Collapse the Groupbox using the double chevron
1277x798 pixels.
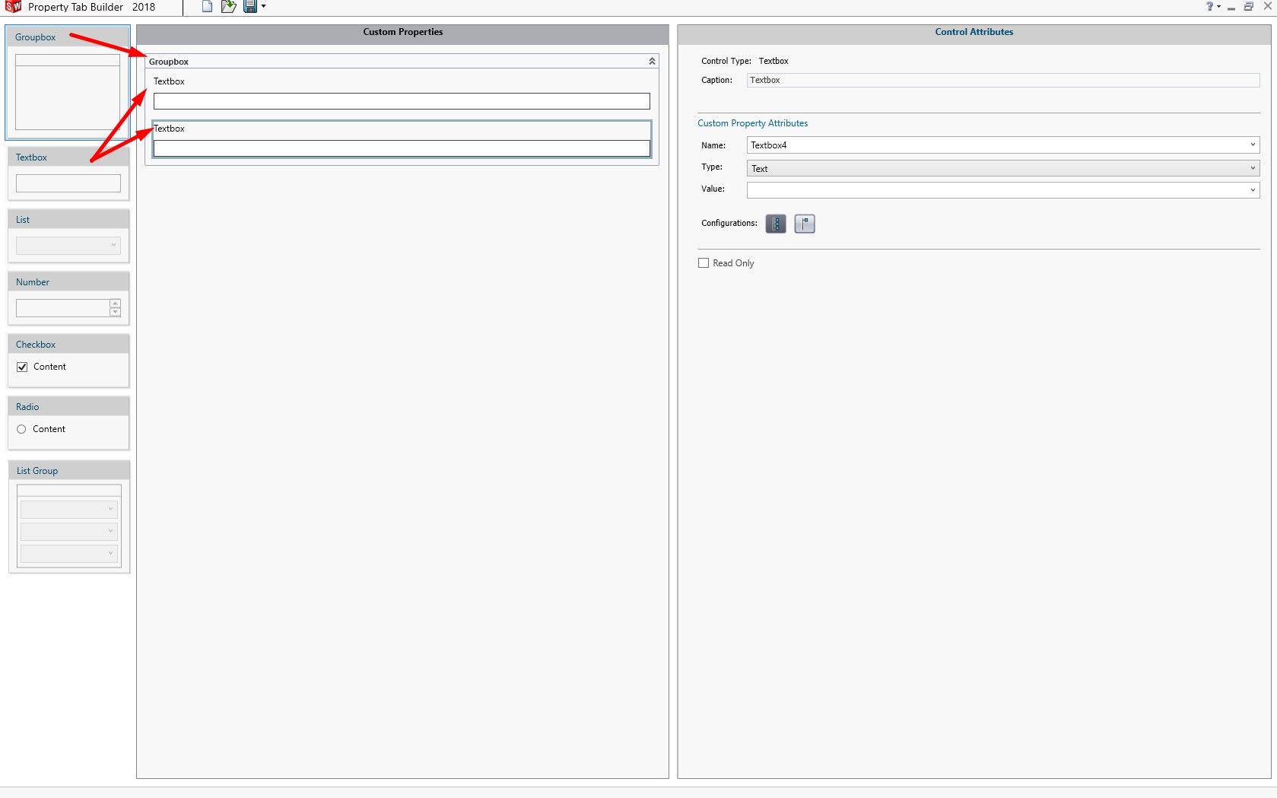(651, 61)
